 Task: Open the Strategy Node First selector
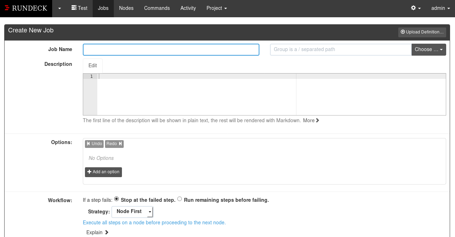coord(132,212)
